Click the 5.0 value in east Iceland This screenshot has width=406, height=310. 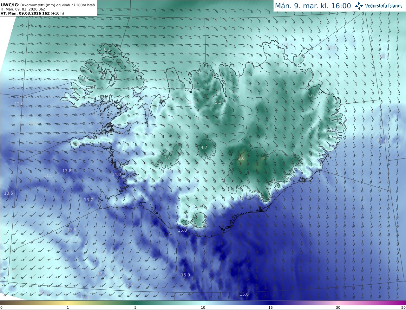click(x=311, y=95)
